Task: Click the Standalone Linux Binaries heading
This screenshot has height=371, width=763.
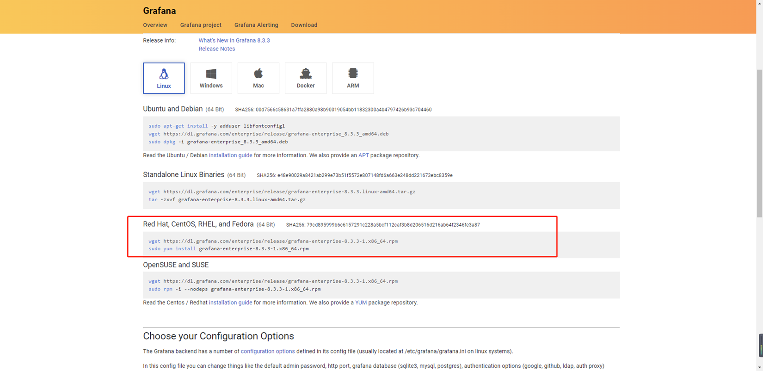Action: pos(184,175)
